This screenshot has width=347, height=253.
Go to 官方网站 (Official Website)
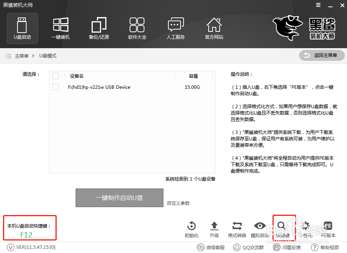pyautogui.click(x=214, y=28)
